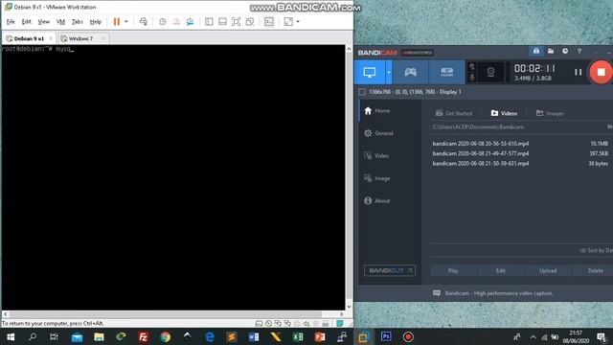
Task: Switch to Images tab in Bandicam
Action: tap(550, 113)
